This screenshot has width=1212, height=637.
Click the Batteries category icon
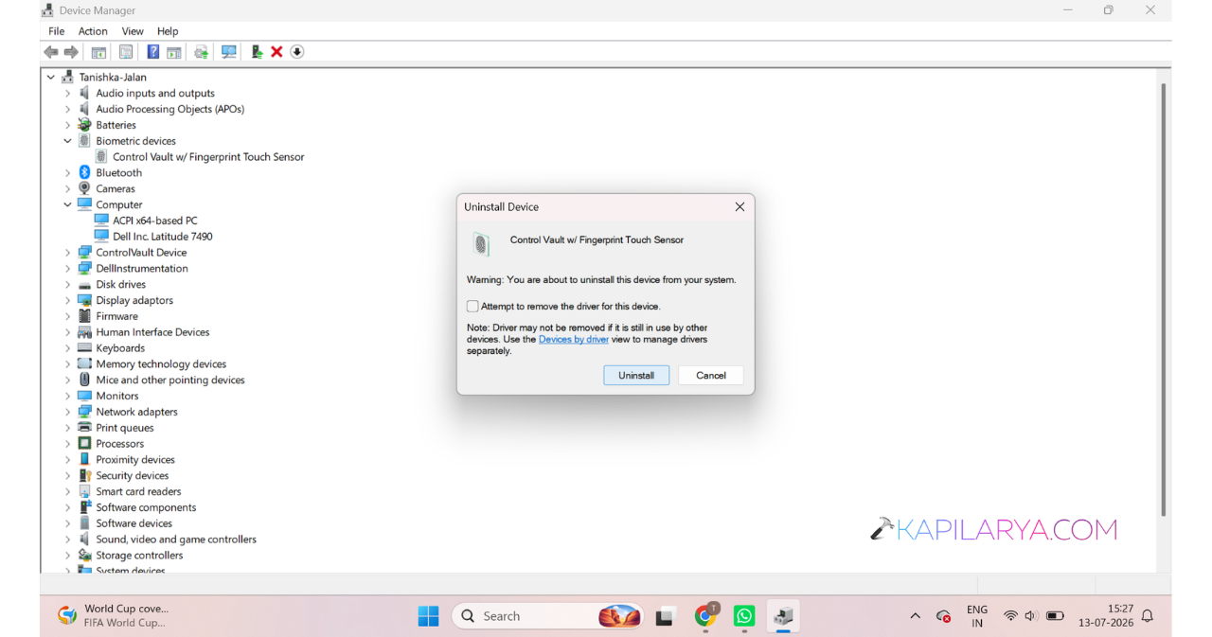(84, 125)
